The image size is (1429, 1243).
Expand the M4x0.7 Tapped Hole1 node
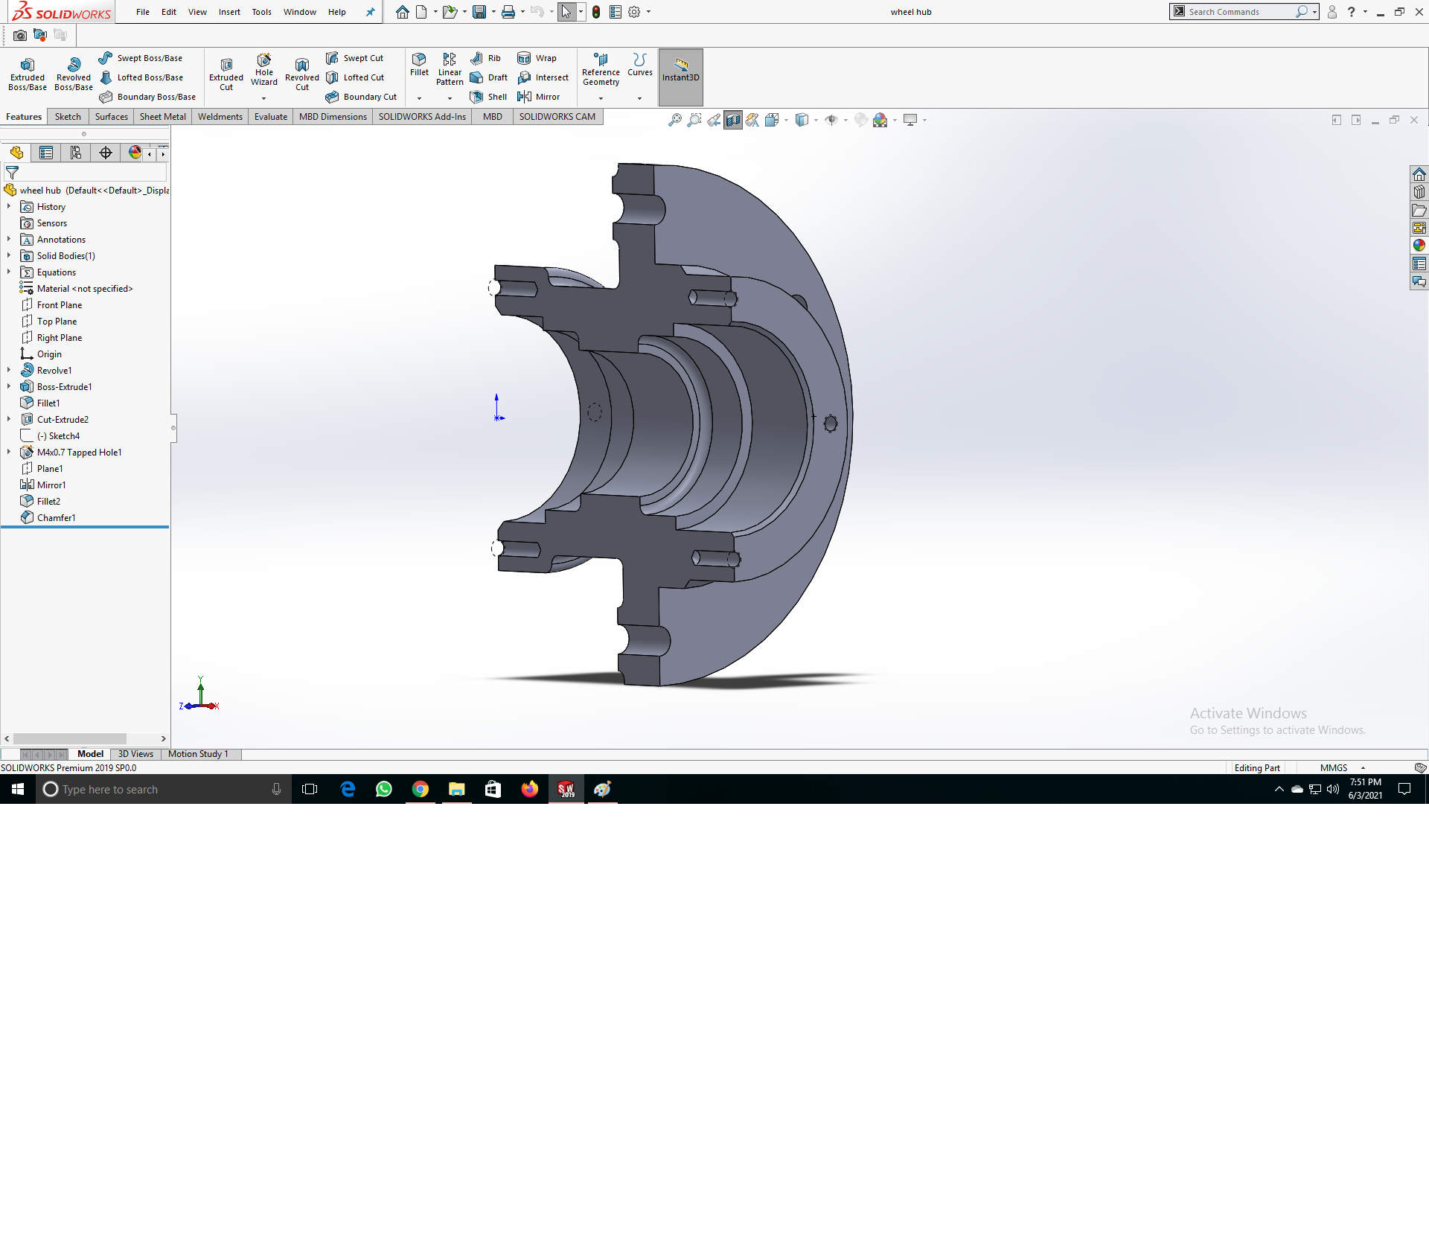[x=9, y=452]
